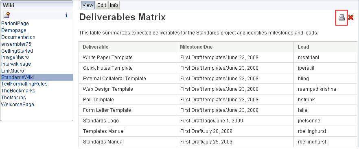Open the LinkMacro page

pyautogui.click(x=13, y=71)
